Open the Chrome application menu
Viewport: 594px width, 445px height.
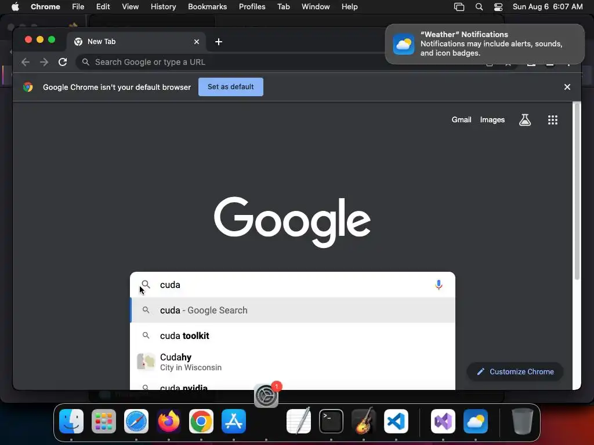45,7
